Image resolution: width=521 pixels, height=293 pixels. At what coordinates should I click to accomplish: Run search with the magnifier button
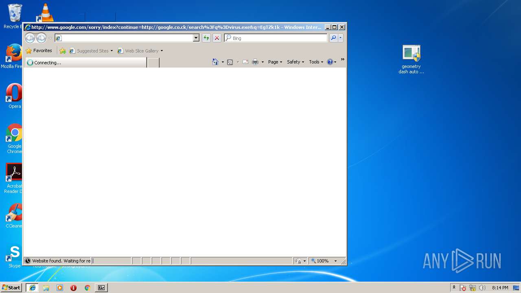[333, 38]
